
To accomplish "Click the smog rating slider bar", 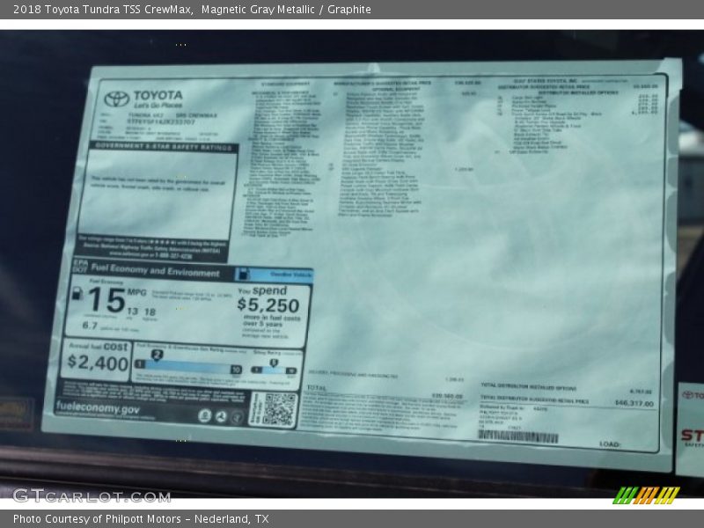I will 274,370.
